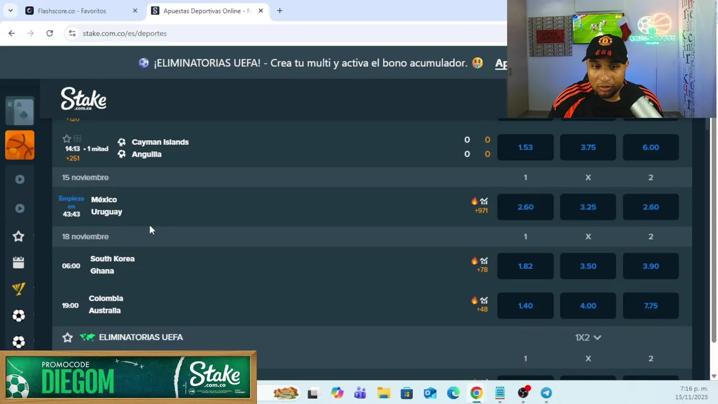The height and width of the screenshot is (404, 718).
Task: Select South Korea win odds 1.82
Action: click(525, 266)
